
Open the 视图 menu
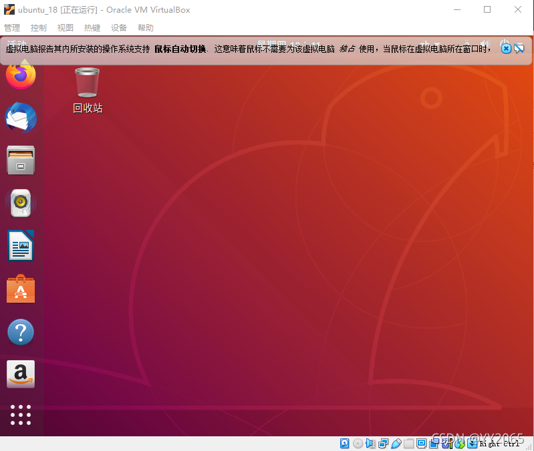point(65,27)
